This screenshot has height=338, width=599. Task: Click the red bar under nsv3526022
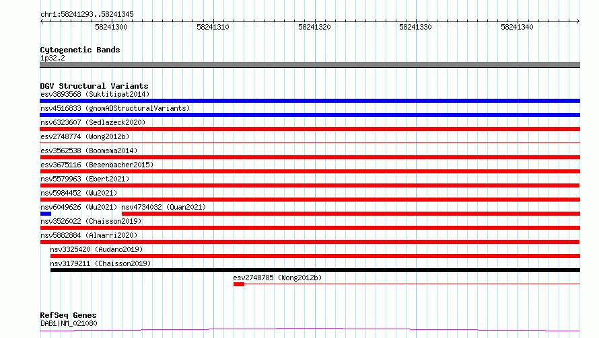310,228
